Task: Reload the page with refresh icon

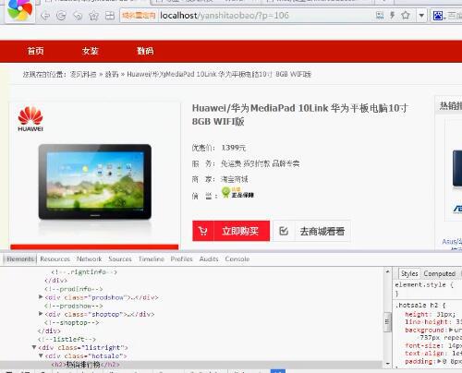Action: 61,16
